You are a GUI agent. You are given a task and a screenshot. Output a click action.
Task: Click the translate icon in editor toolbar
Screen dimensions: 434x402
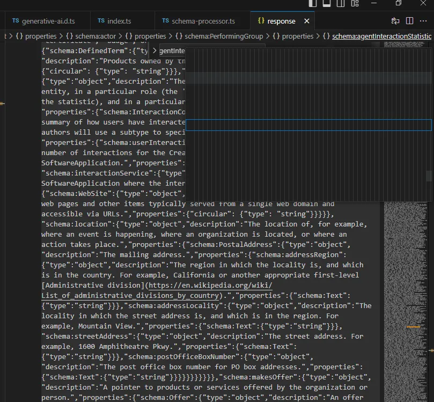click(x=395, y=21)
